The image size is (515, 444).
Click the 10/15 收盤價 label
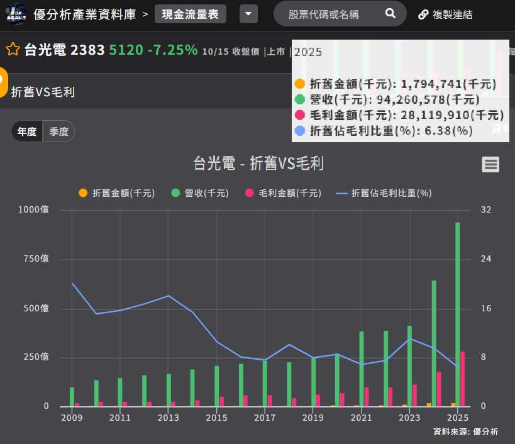point(231,52)
